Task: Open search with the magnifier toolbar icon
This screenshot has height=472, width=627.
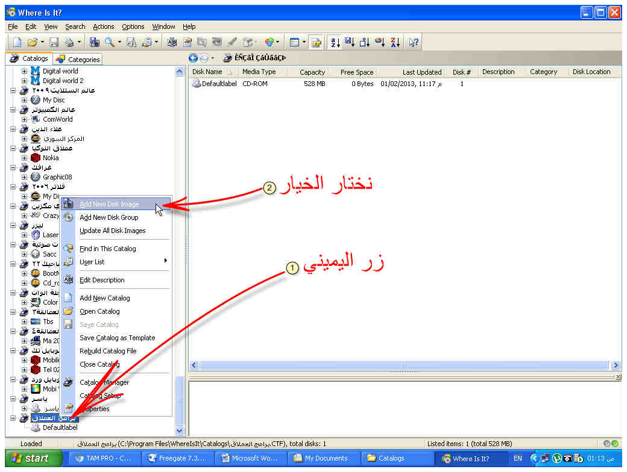Action: (x=109, y=42)
